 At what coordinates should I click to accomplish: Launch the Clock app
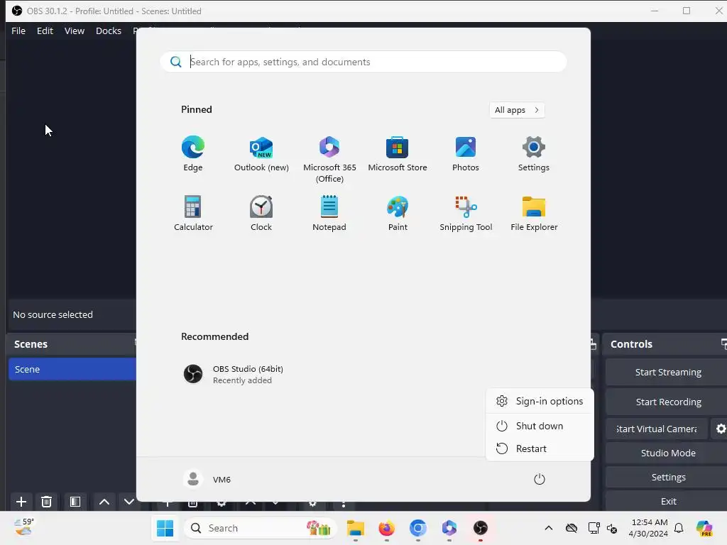[261, 213]
